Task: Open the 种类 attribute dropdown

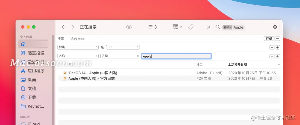Action: tap(78, 47)
